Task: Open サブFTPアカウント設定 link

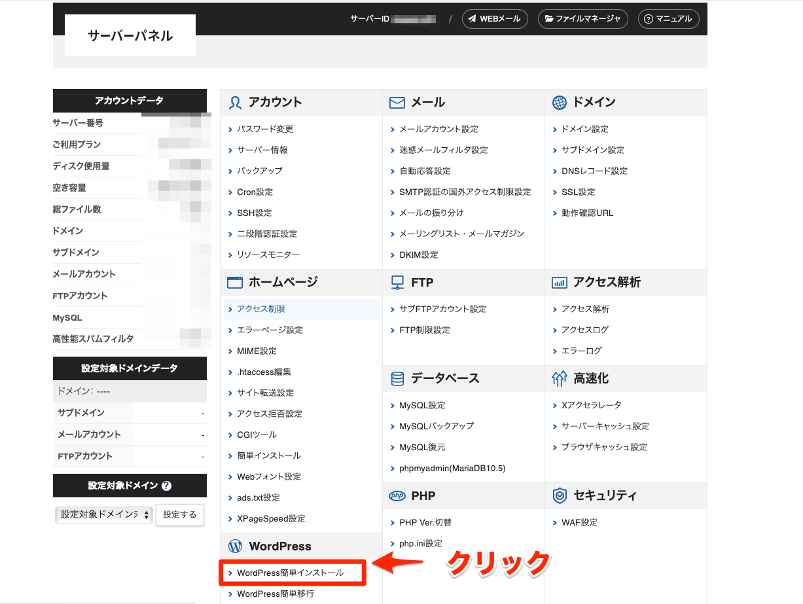Action: click(x=442, y=309)
